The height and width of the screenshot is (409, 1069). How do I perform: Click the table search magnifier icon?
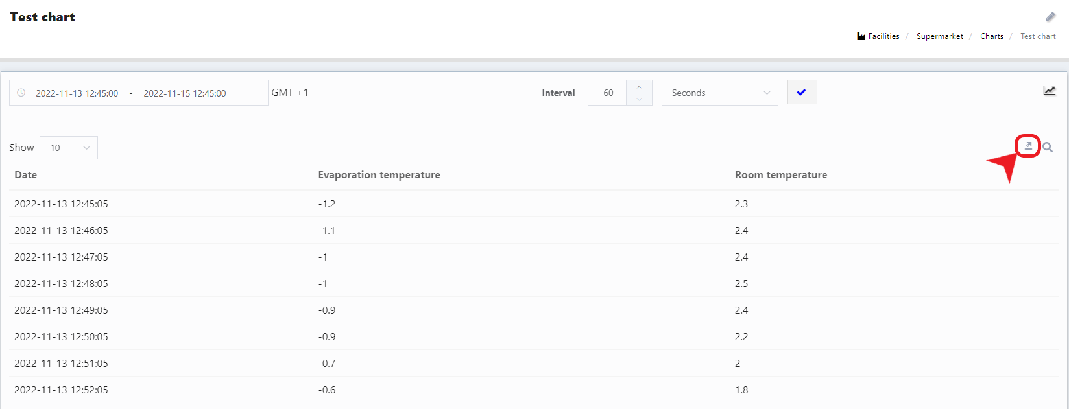(x=1048, y=148)
